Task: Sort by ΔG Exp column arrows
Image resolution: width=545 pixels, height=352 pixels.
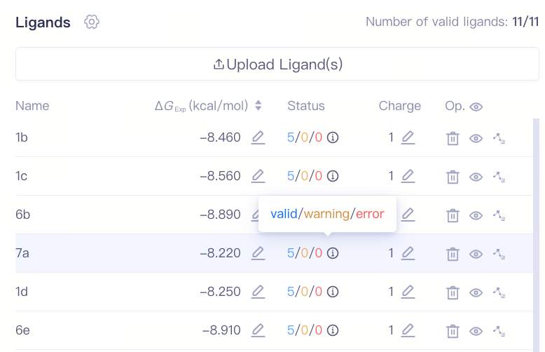Action: [258, 106]
